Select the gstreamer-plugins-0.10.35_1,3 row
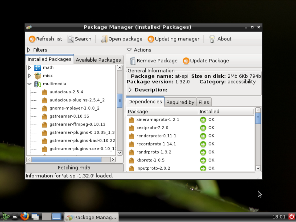 coord(82,132)
